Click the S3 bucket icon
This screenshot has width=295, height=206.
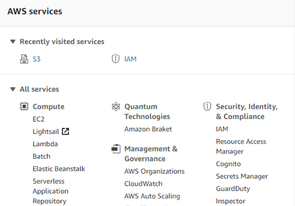tap(24, 59)
